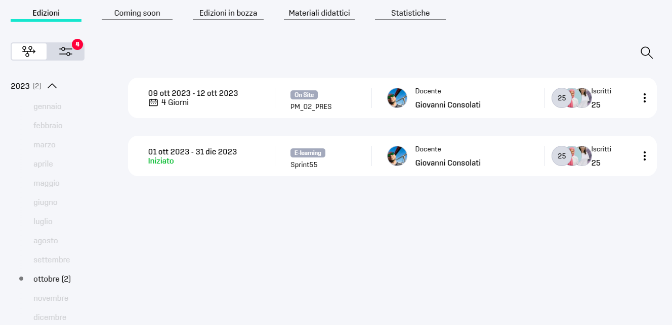Collapse the 2023 year list
The image size is (672, 325).
(x=52, y=86)
